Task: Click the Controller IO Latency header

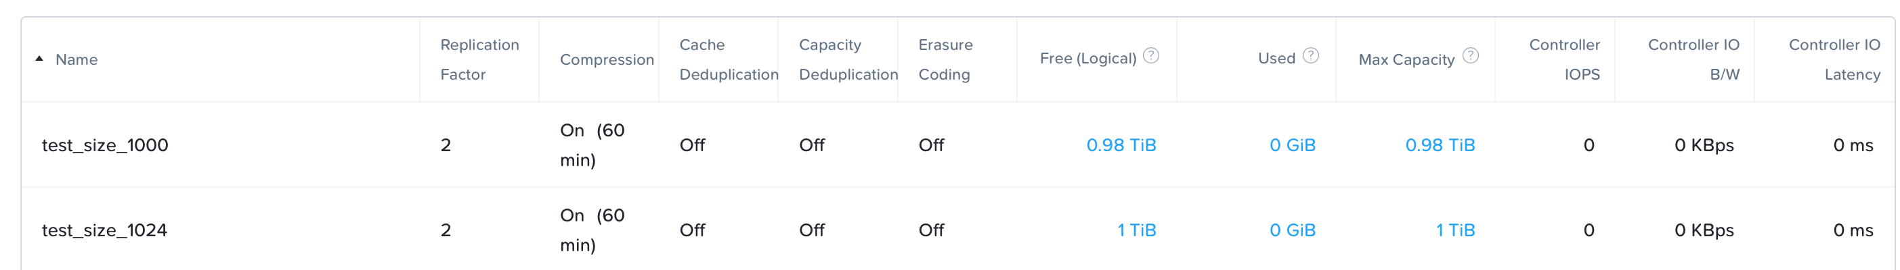Action: pos(1834,59)
